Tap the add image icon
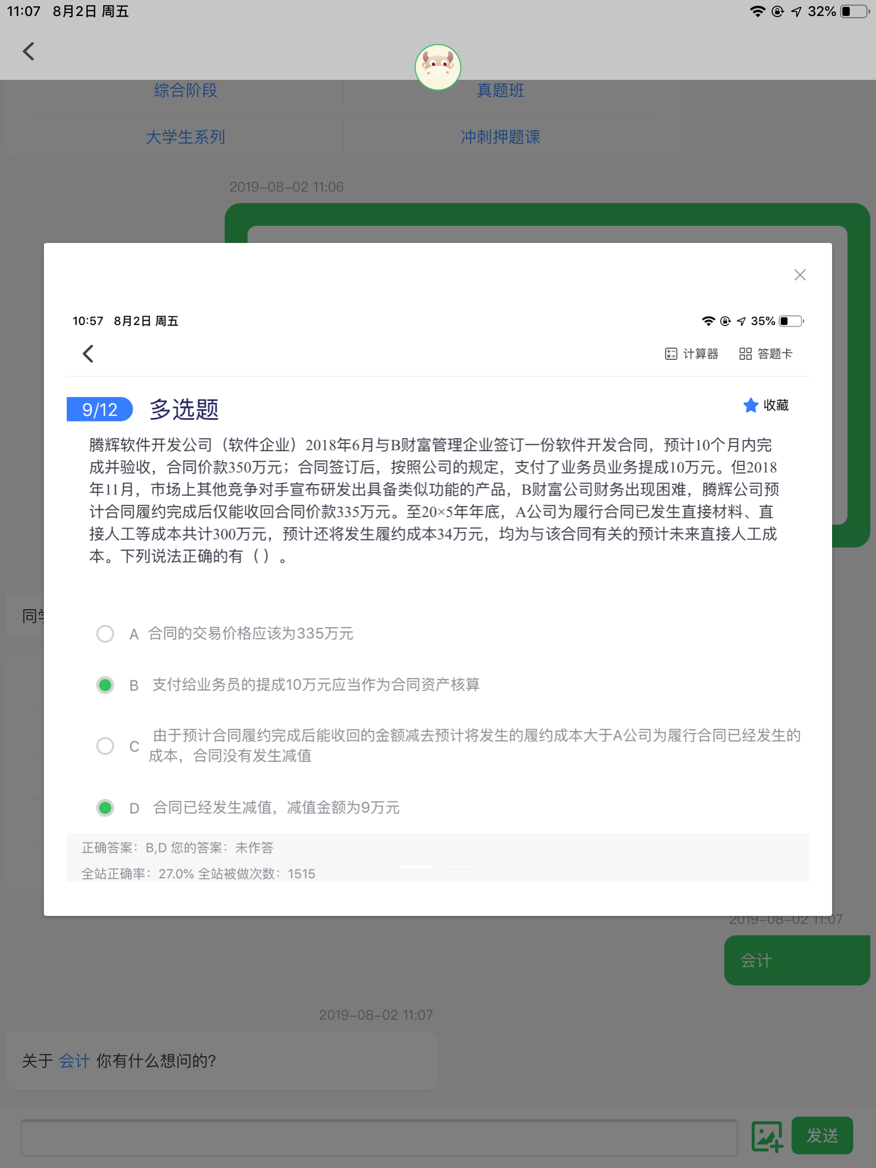 [766, 1136]
